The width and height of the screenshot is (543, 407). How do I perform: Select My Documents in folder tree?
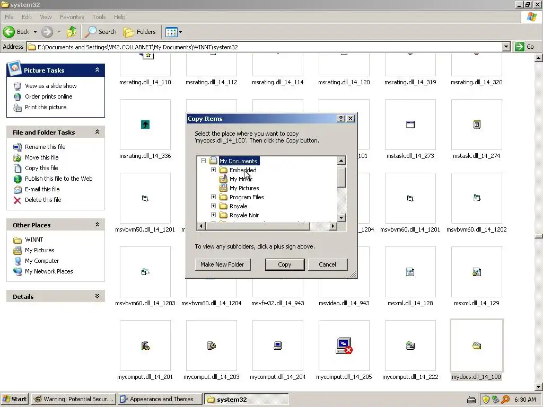point(238,161)
